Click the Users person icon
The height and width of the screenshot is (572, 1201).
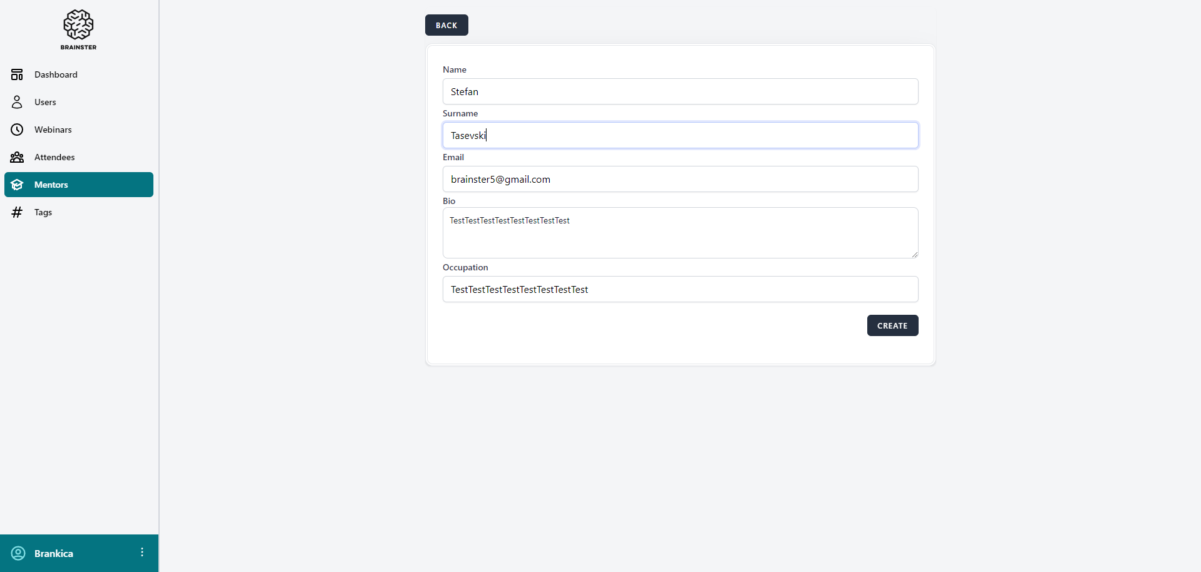pos(17,102)
